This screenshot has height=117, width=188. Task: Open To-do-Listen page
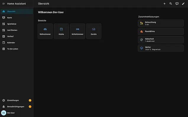17,49
